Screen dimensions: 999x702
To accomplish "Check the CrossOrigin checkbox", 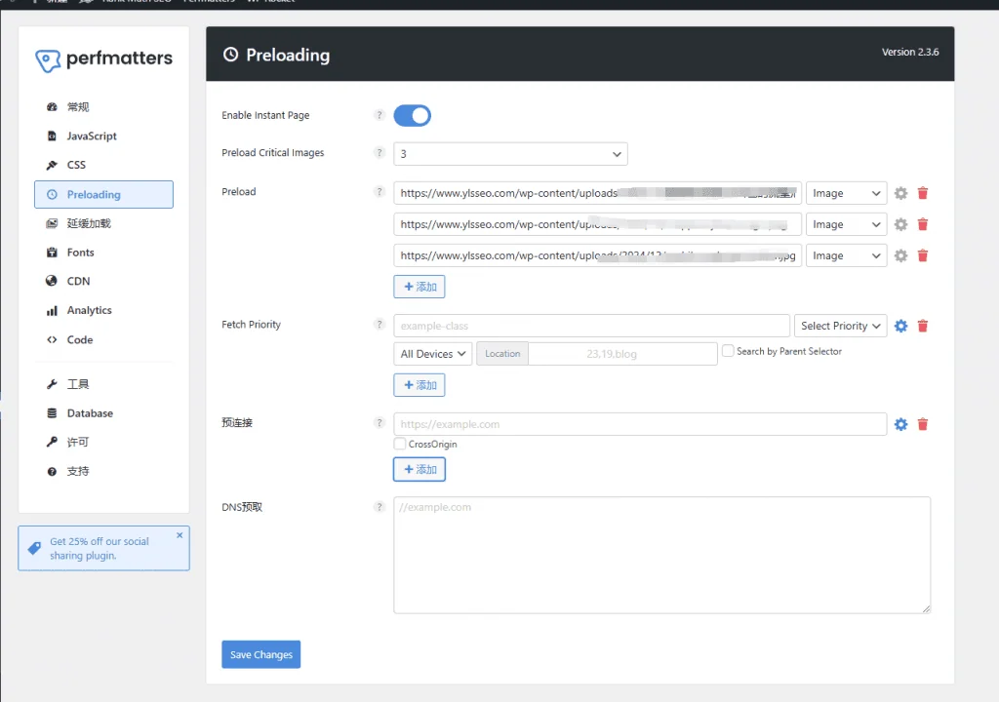I will click(399, 444).
